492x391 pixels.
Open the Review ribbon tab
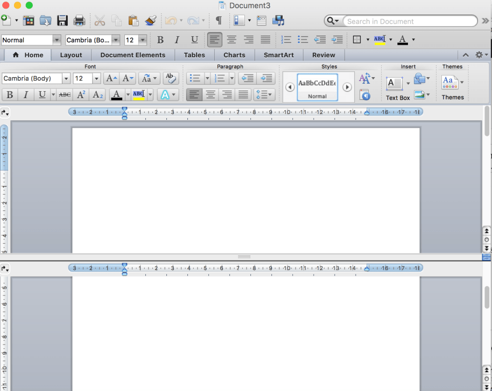[324, 54]
